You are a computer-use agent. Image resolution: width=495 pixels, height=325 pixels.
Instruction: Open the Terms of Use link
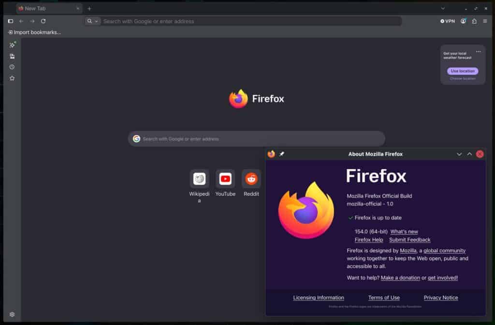384,298
